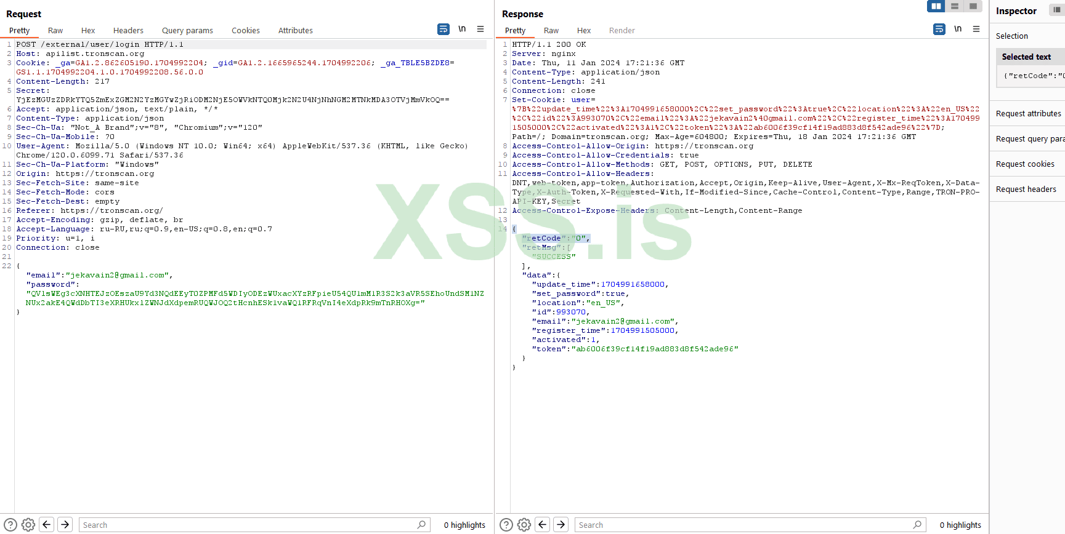
Task: Click Referer header in request
Action: [x=89, y=210]
